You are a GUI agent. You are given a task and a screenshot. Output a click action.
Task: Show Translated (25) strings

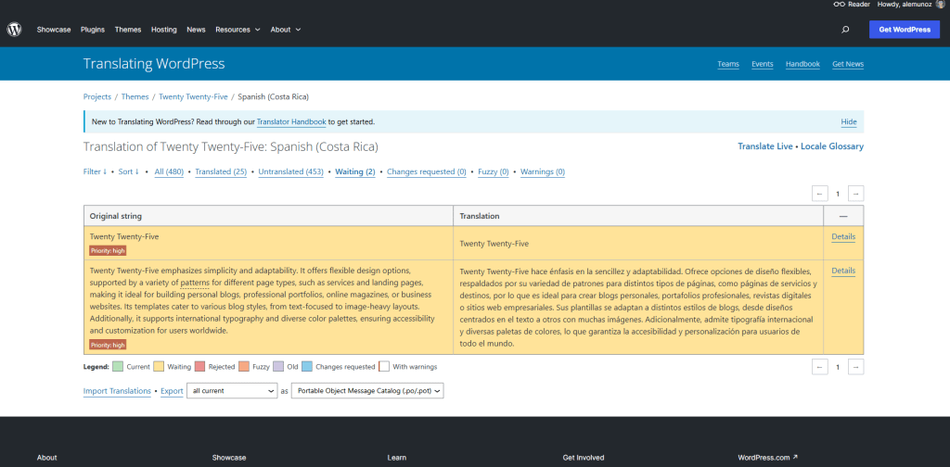coord(221,171)
